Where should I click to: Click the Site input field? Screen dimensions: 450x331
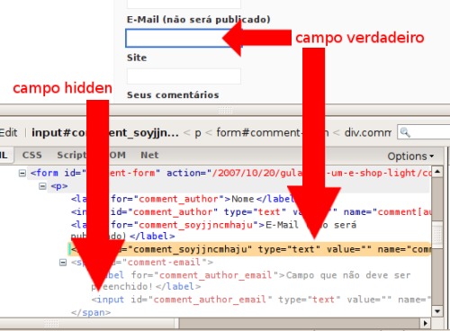[x=184, y=76]
